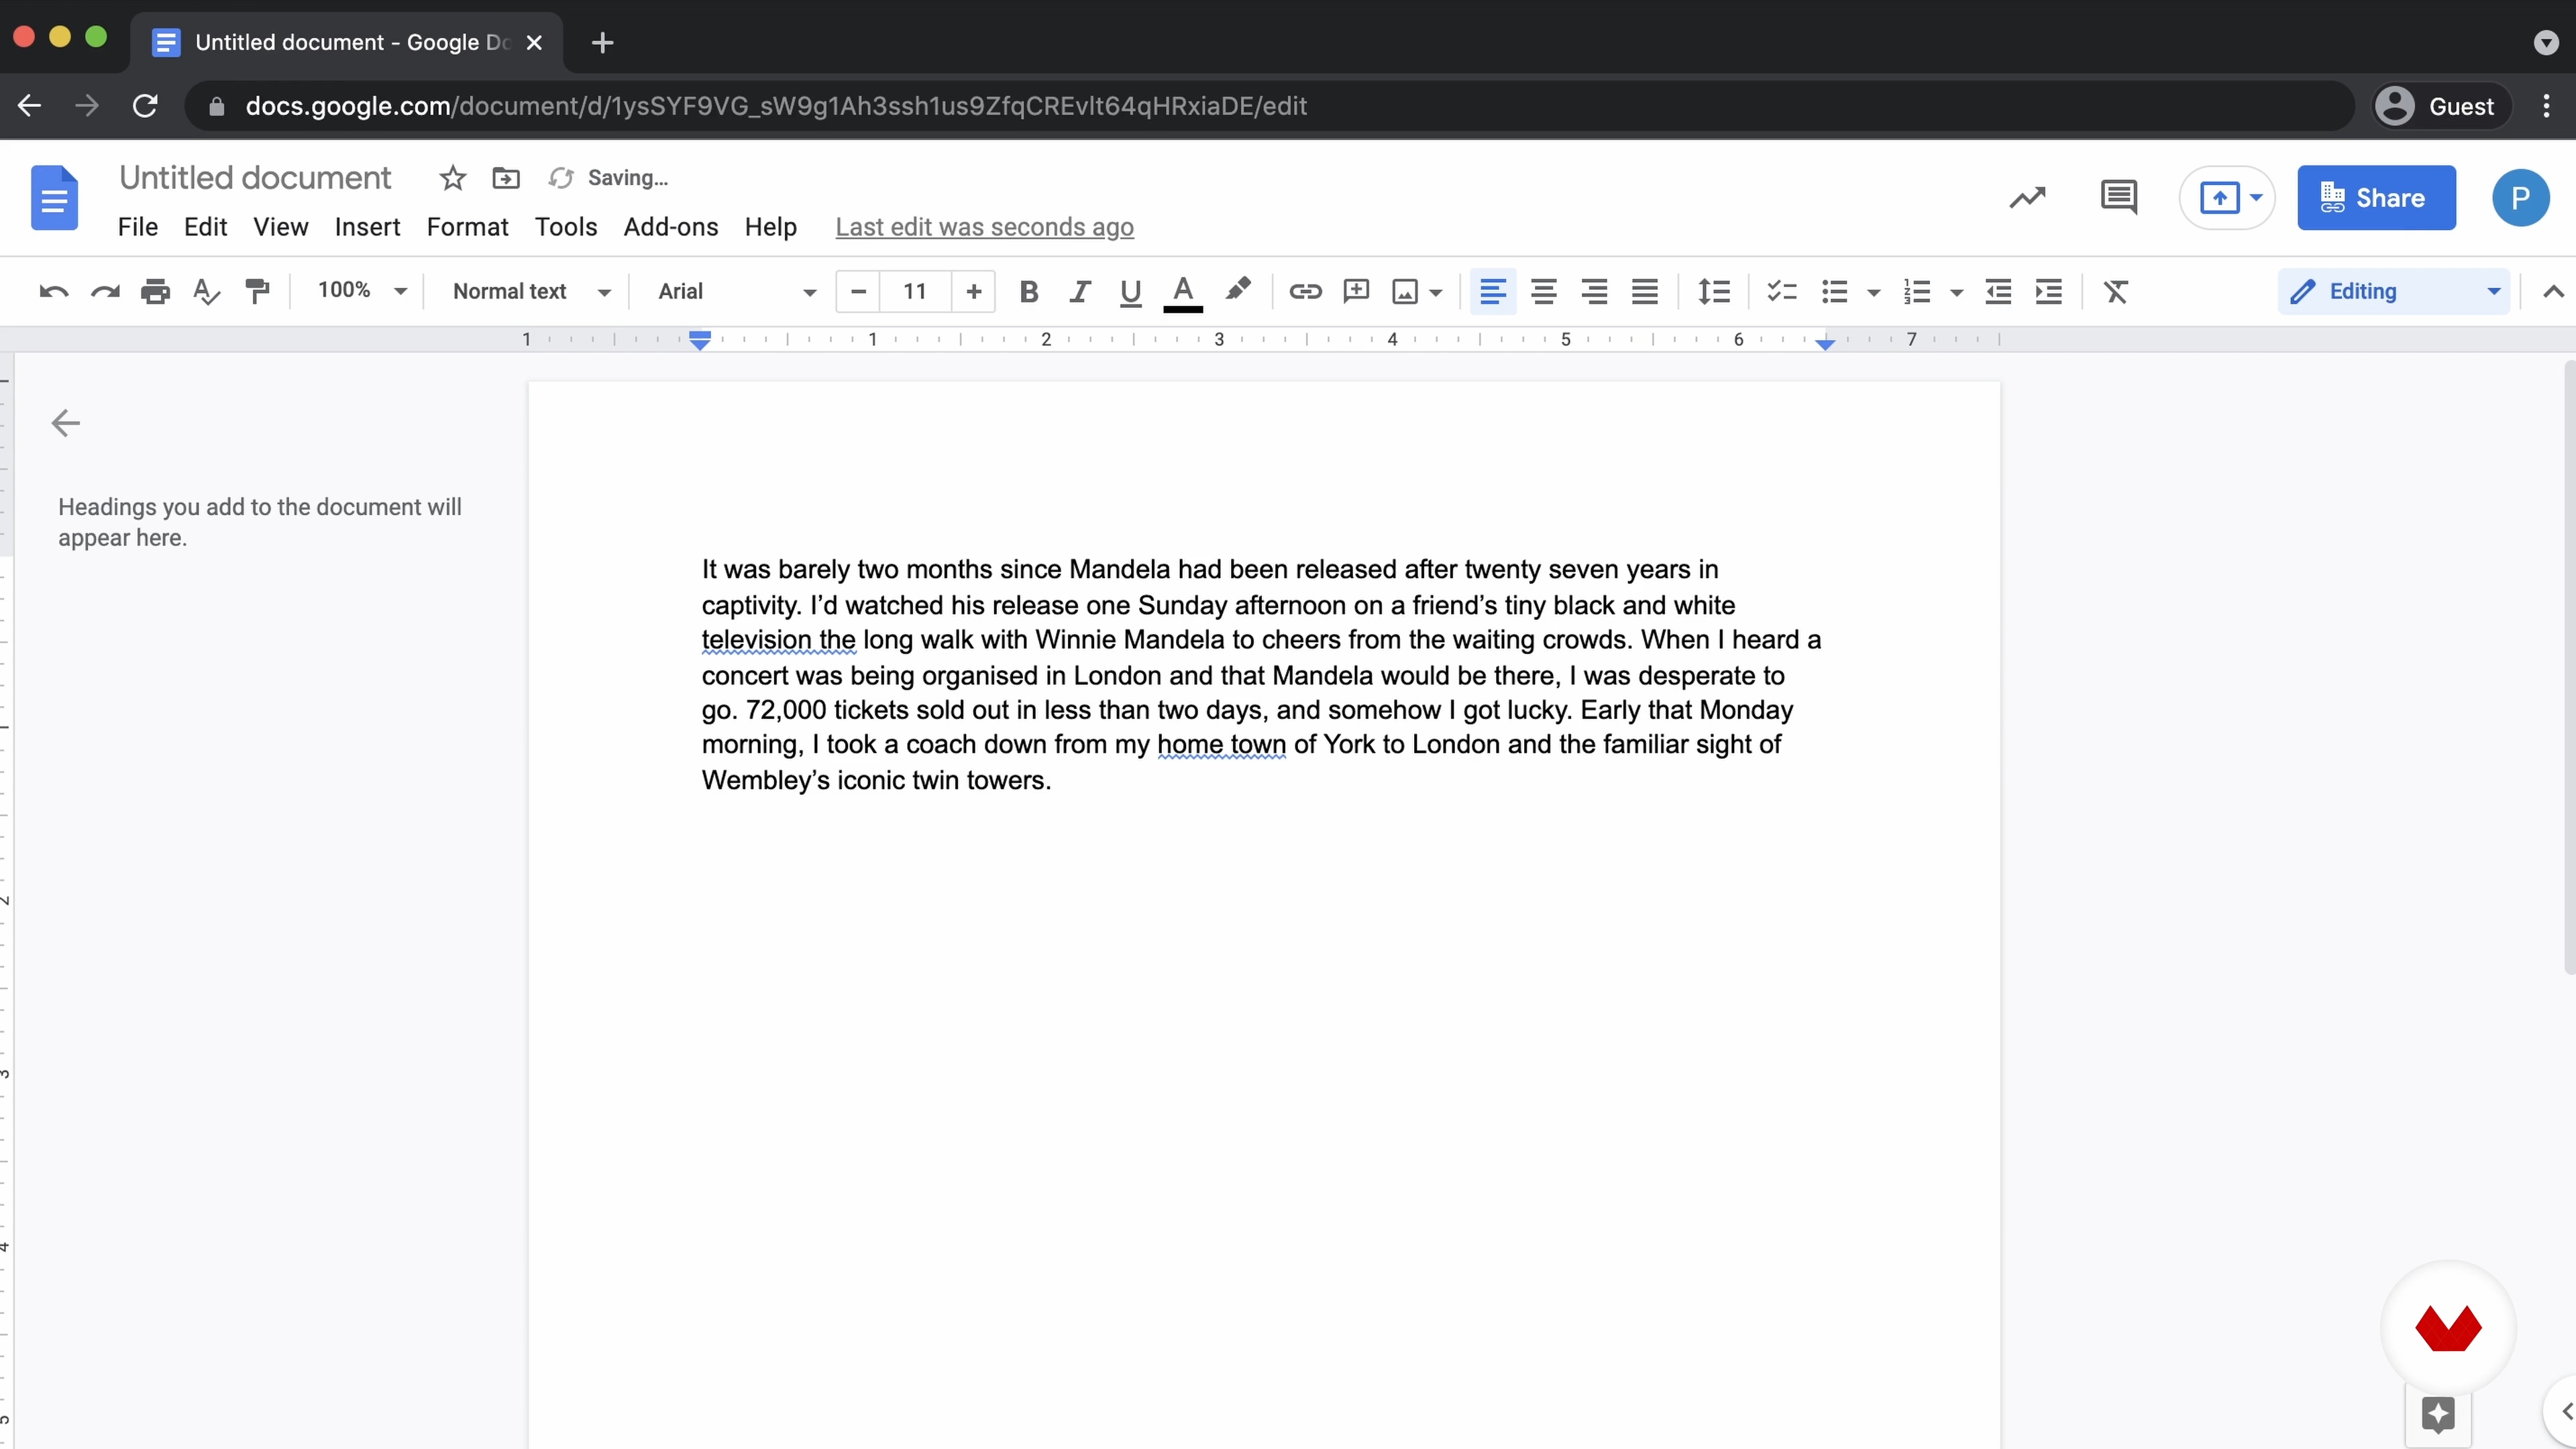Click the Google Docs home logo
Screen dimensions: 2576x1449
pyautogui.click(x=54, y=197)
